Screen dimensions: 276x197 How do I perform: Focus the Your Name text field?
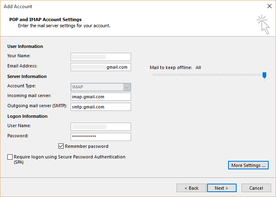101,57
